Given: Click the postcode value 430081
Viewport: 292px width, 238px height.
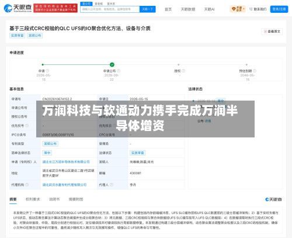Looking at the screenshot, I should (x=135, y=173).
